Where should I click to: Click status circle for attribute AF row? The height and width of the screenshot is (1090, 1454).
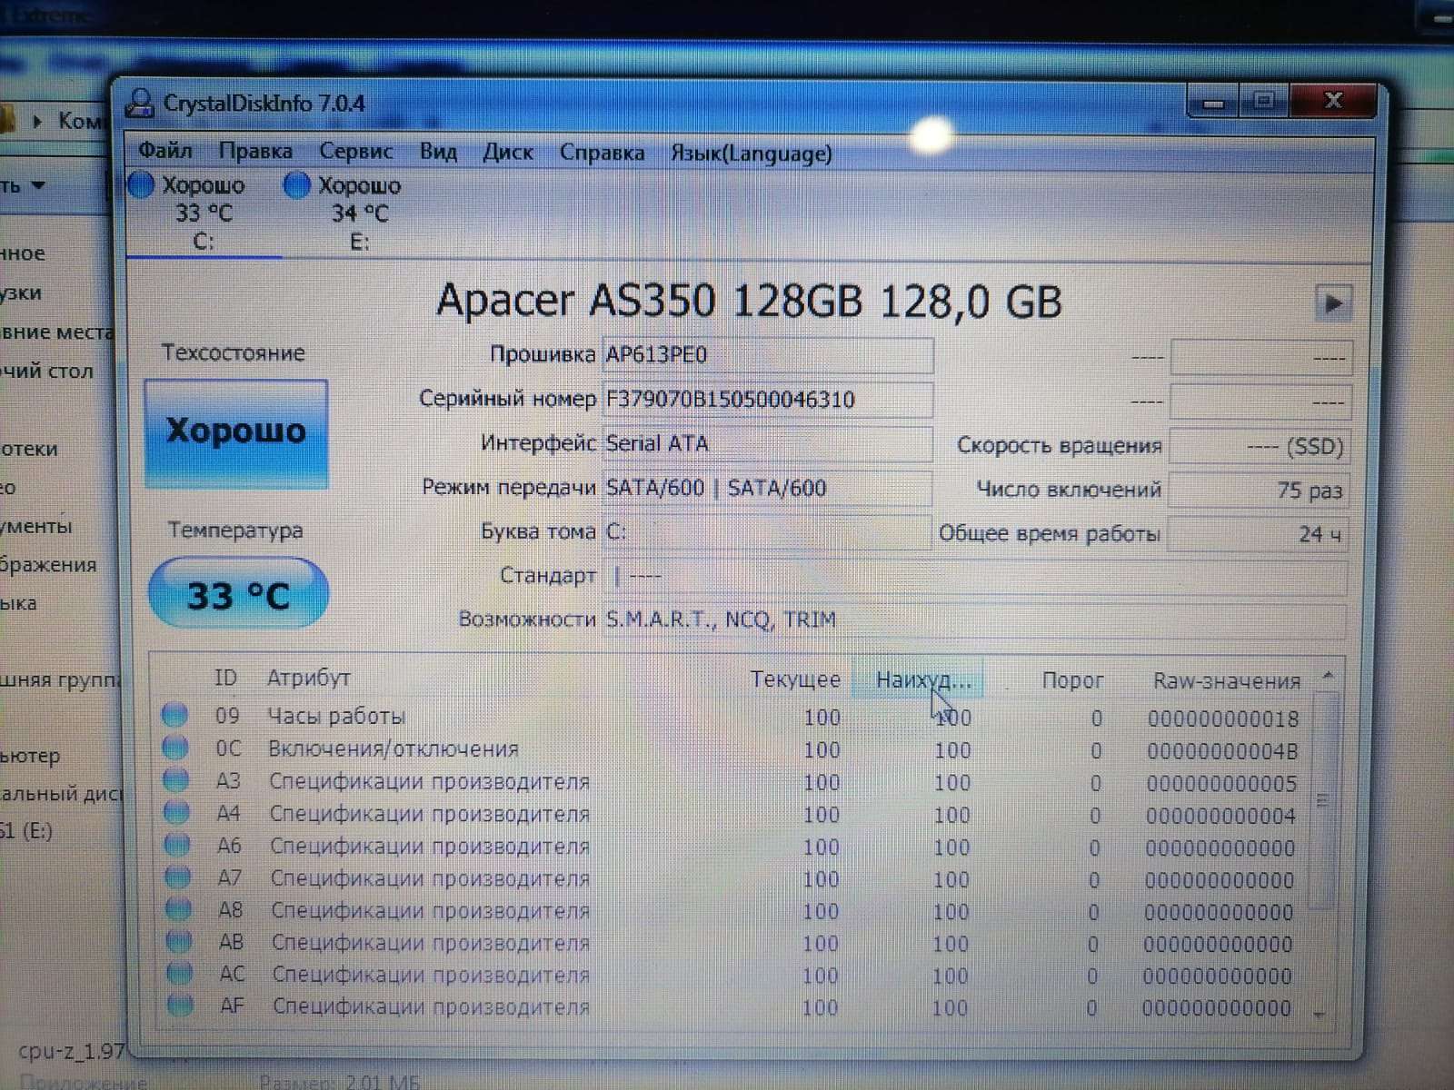click(x=181, y=1006)
